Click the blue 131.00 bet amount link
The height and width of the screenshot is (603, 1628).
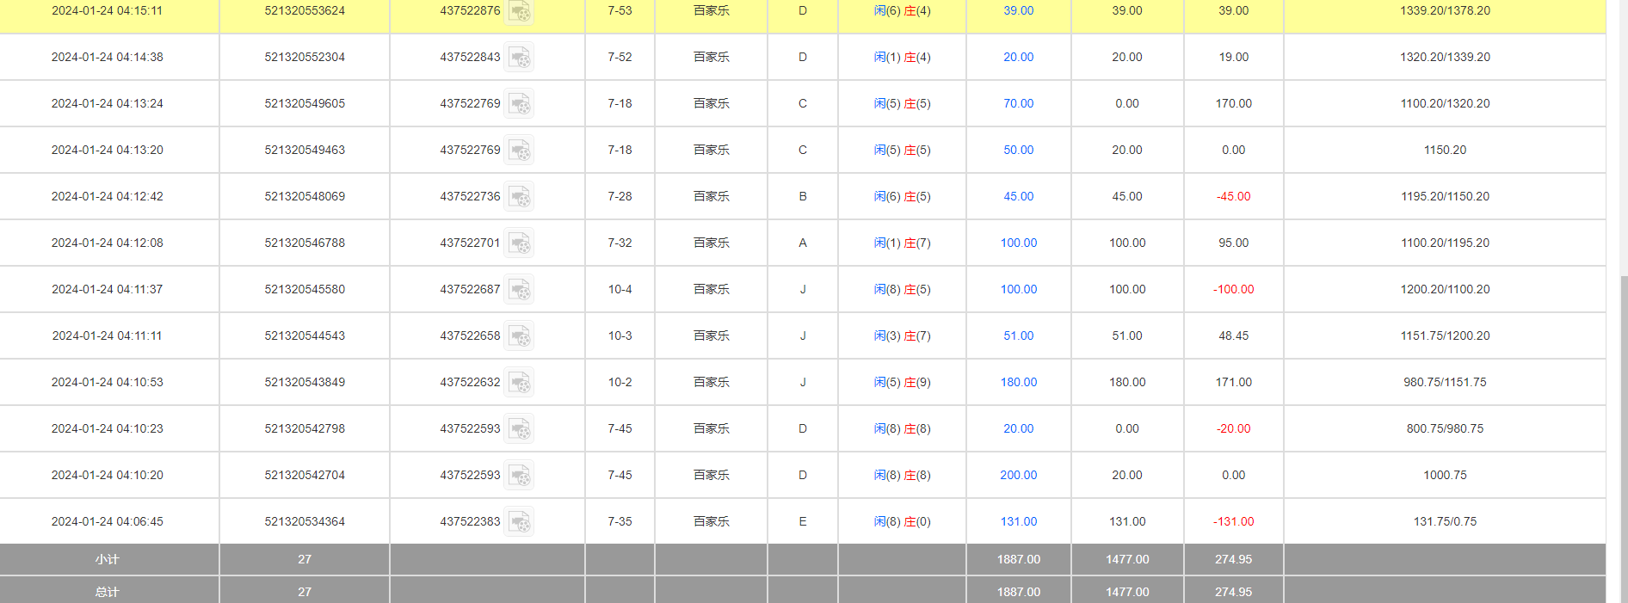pyautogui.click(x=1018, y=521)
